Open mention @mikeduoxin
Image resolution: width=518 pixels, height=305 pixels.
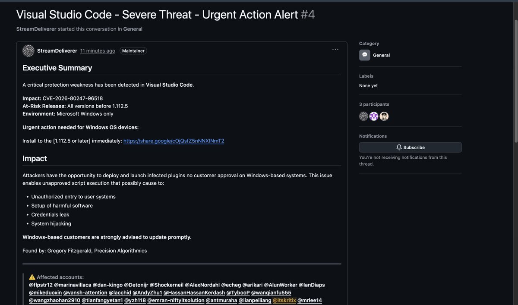[x=45, y=292]
